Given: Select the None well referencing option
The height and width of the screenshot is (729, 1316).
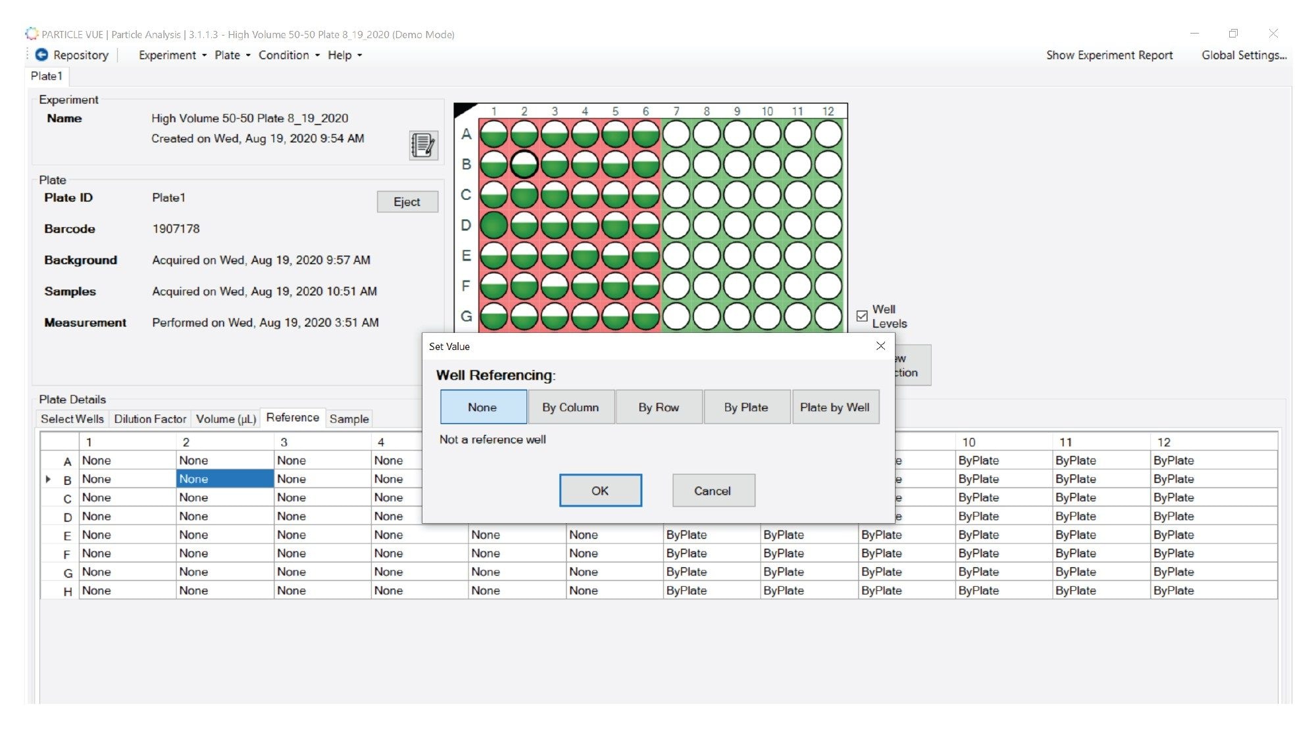Looking at the screenshot, I should pos(483,407).
